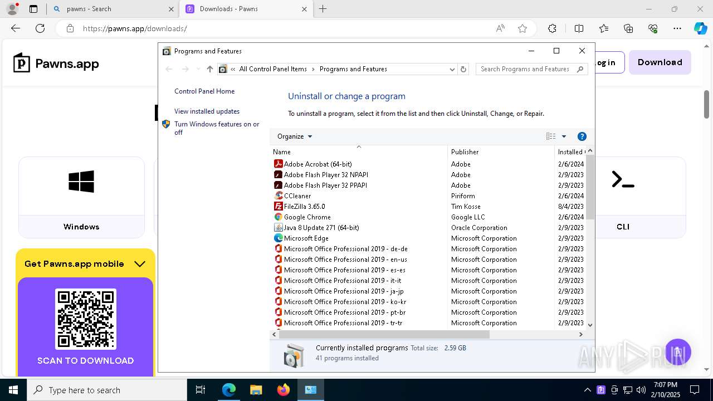Go back in the Edge browser

coord(16,28)
